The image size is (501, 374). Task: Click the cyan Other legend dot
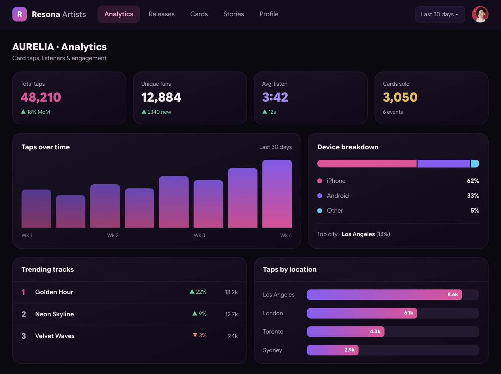click(319, 211)
